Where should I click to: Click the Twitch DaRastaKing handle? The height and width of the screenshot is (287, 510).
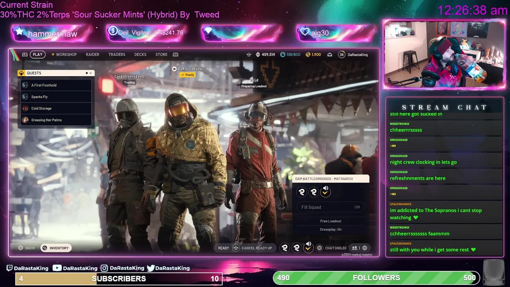[x=27, y=268]
